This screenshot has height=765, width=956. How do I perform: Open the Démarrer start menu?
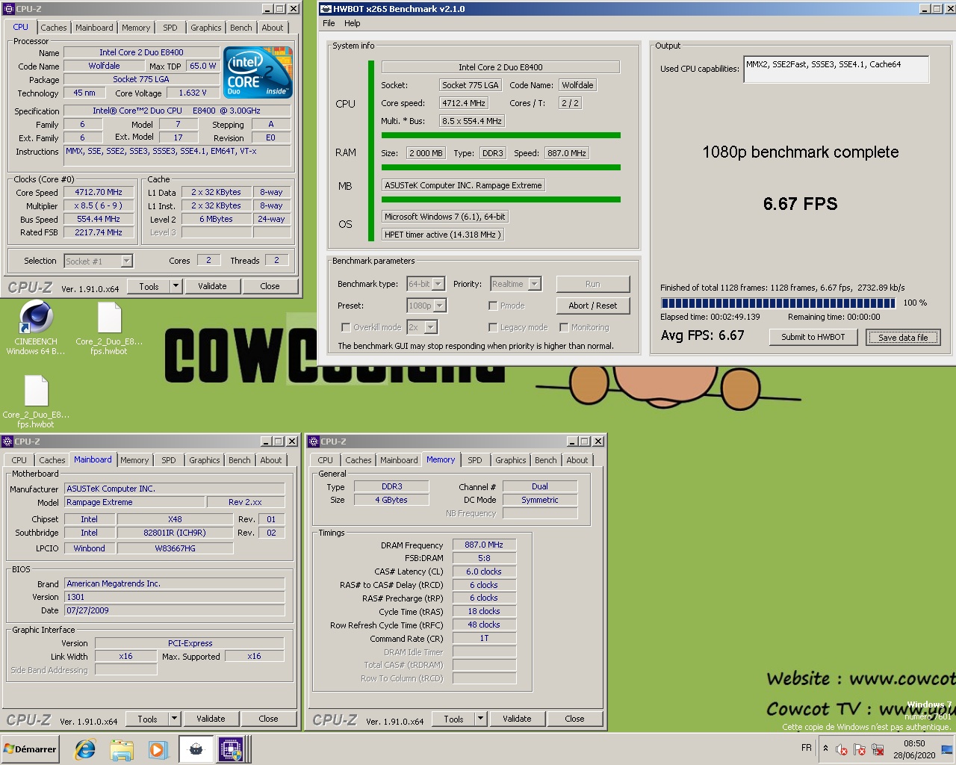click(x=30, y=749)
